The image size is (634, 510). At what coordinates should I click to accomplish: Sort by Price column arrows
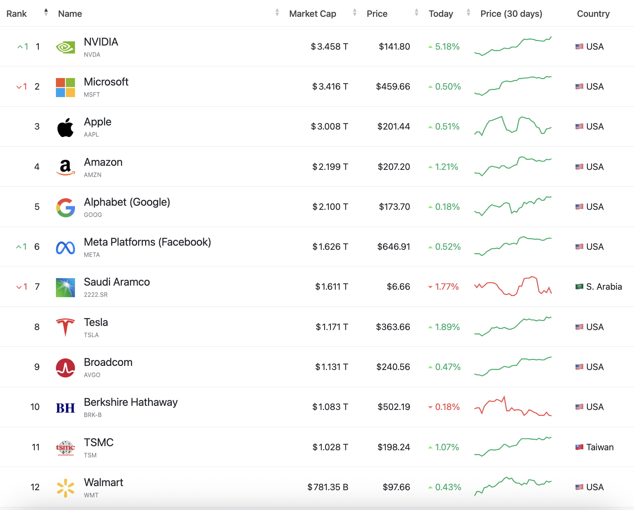coord(417,13)
